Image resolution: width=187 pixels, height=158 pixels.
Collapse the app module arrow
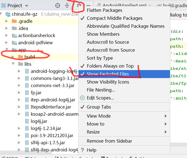[x=7, y=49]
